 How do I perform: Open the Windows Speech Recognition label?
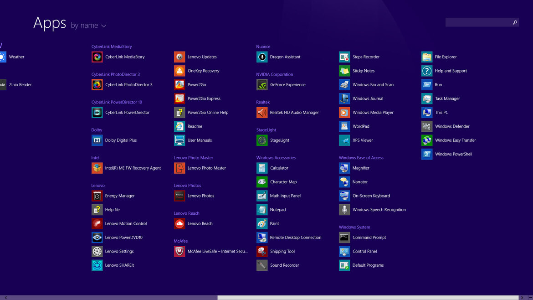coord(379,210)
